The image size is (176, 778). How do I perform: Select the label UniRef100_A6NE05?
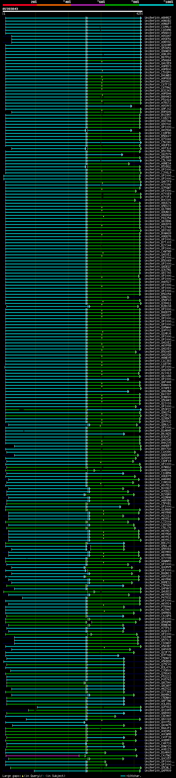point(158,358)
